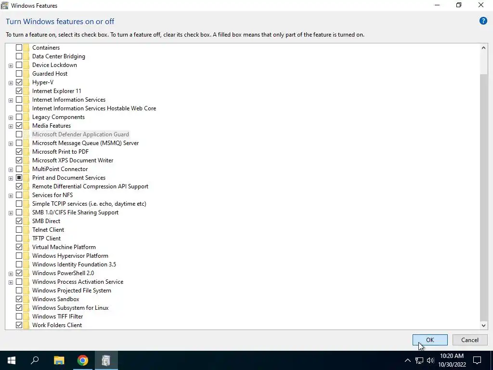Viewport: 493px width, 370px height.
Task: Select Internet Information Services Hostable Web Core
Action: pos(94,108)
